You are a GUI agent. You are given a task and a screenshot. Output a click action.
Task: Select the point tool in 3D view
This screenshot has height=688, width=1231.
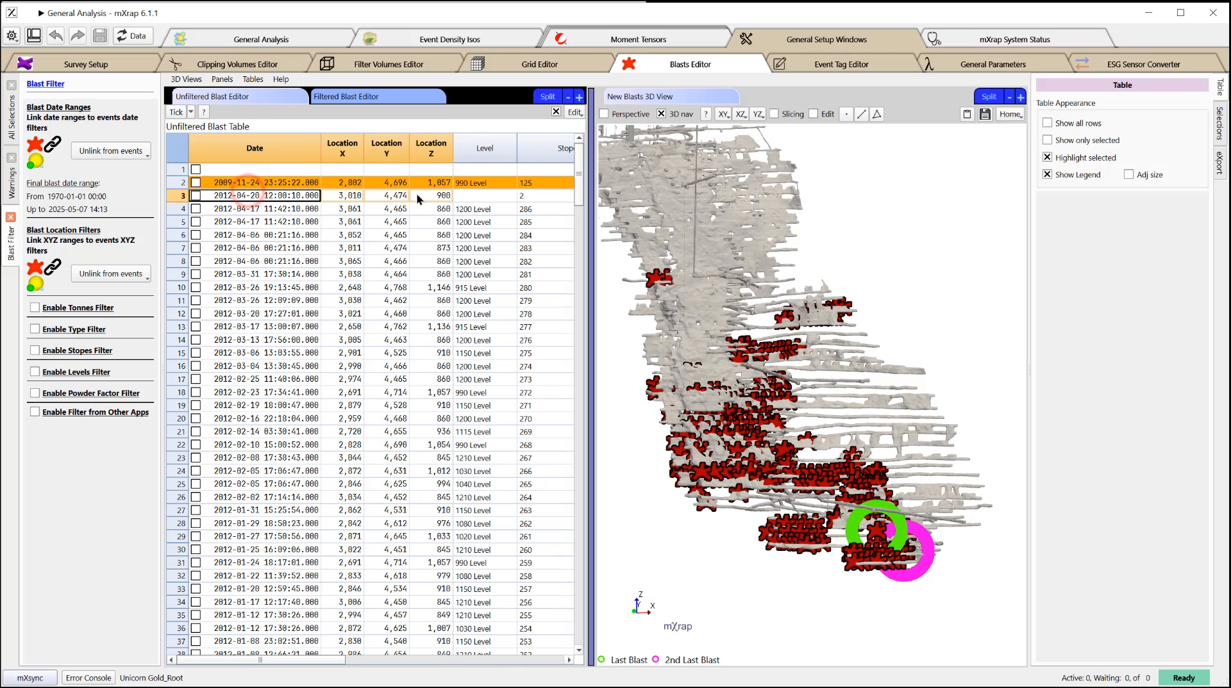coord(846,114)
